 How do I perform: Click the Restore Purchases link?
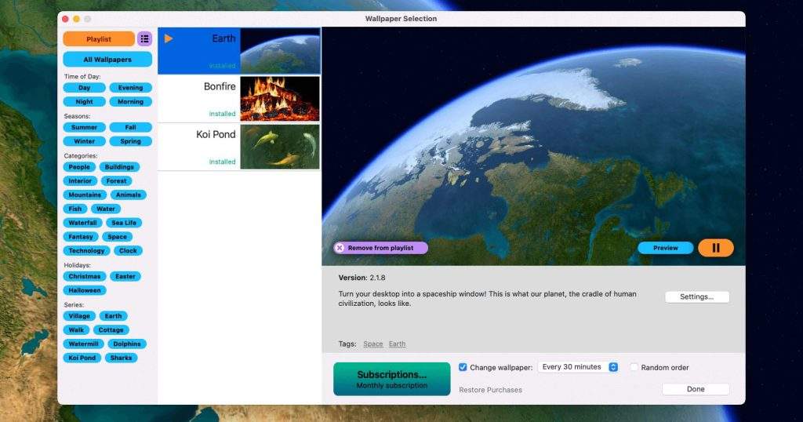(490, 390)
